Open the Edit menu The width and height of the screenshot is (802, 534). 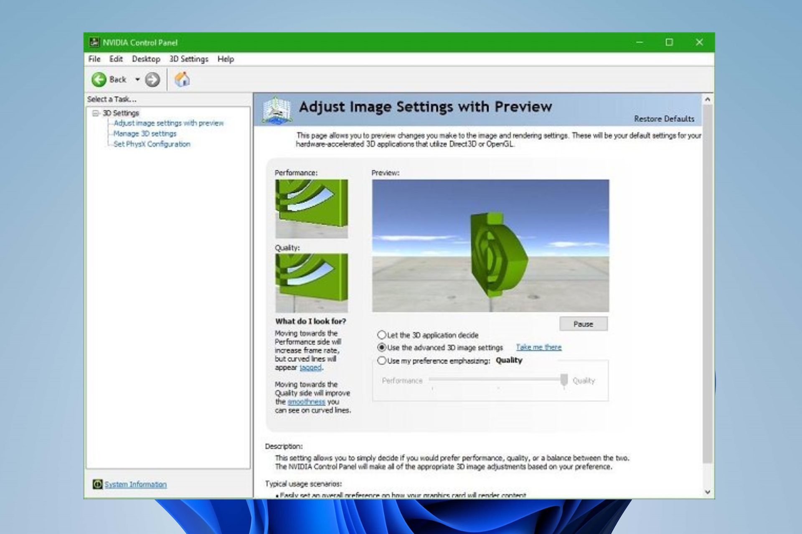[116, 59]
